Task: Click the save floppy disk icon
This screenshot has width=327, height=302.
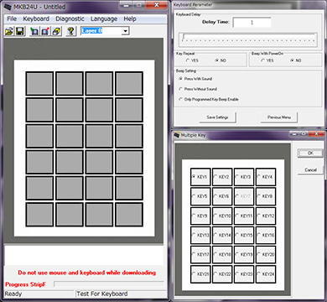Action: 20,31
